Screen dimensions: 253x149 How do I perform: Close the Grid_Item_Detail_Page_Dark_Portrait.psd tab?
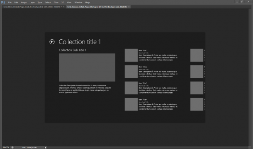(x=64, y=7)
